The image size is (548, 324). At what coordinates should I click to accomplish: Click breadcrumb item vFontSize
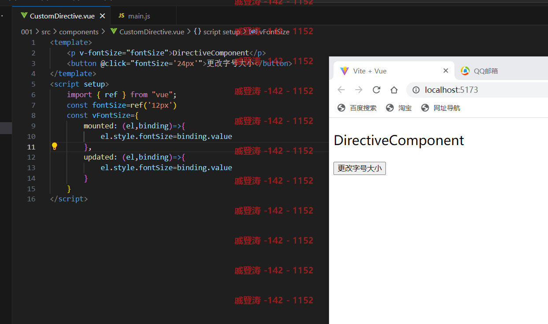point(274,32)
